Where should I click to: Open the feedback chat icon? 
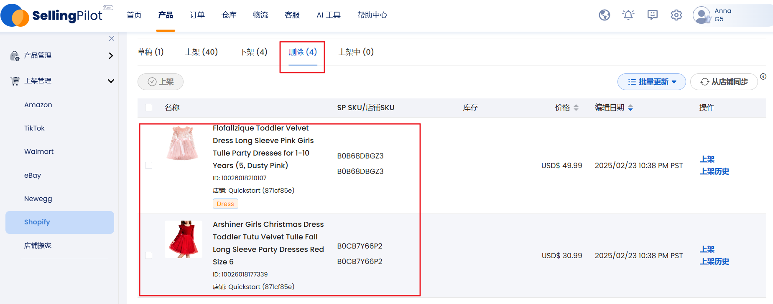click(652, 15)
